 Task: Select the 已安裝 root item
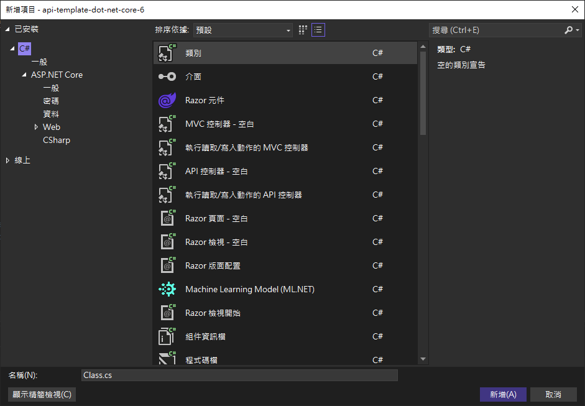point(27,29)
